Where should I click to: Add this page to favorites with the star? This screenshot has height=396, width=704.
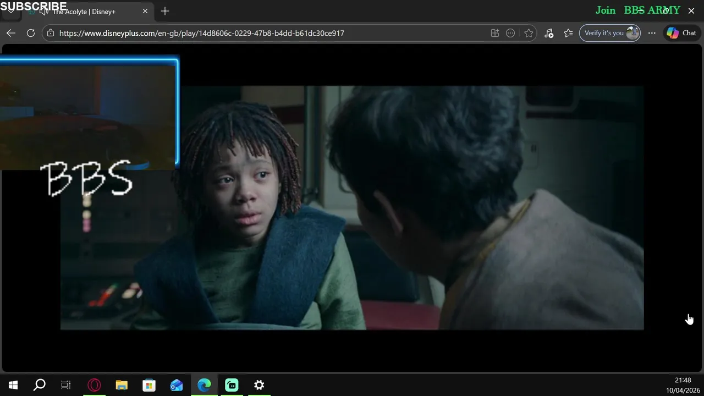tap(529, 33)
